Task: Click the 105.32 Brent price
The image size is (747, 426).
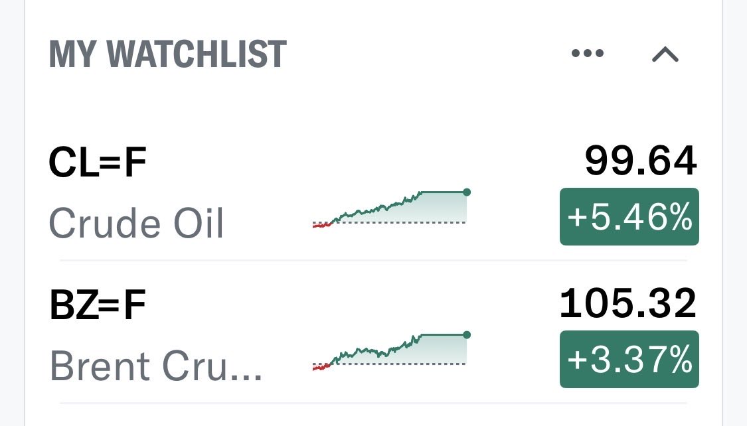Action: click(x=628, y=303)
